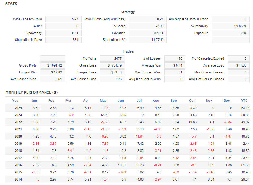
Task: Select Avg Consec Wins value 6.61
Action: [53, 79]
